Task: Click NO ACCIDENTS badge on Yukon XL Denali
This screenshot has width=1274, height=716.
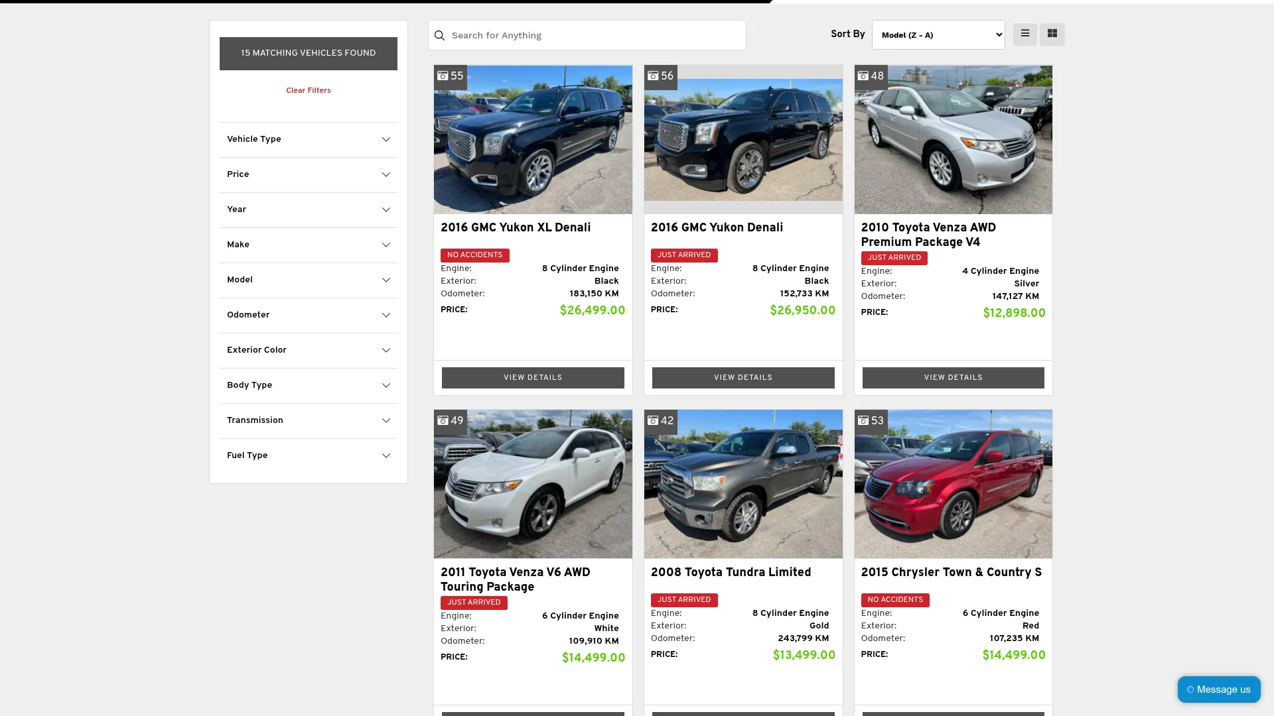Action: [475, 255]
